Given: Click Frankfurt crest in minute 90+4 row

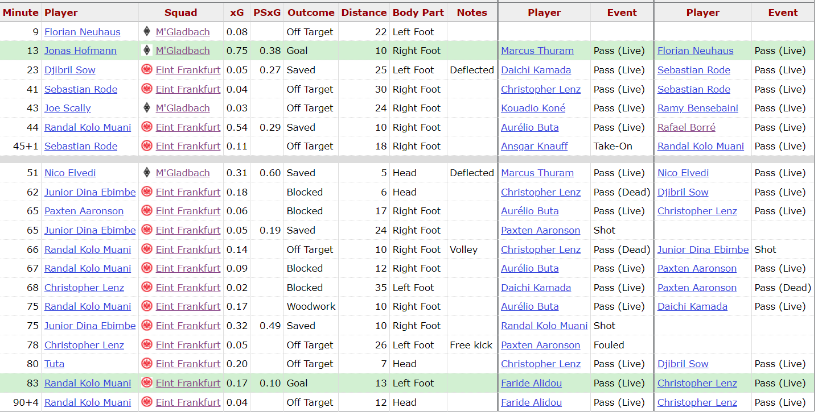Looking at the screenshot, I should [146, 402].
